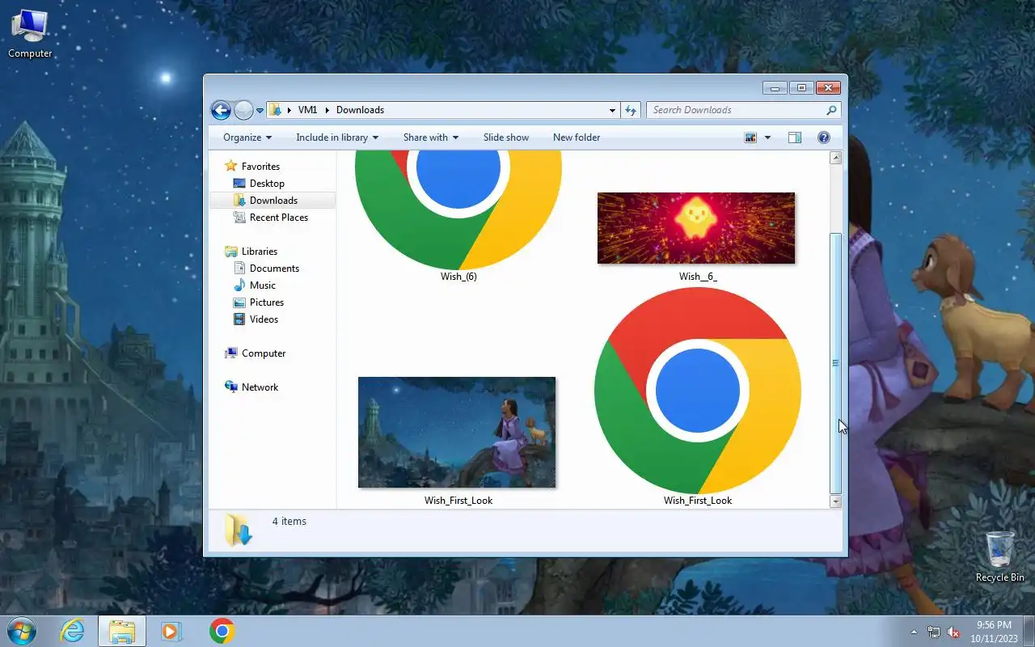Open the recent pages dropdown arrow

coord(260,111)
